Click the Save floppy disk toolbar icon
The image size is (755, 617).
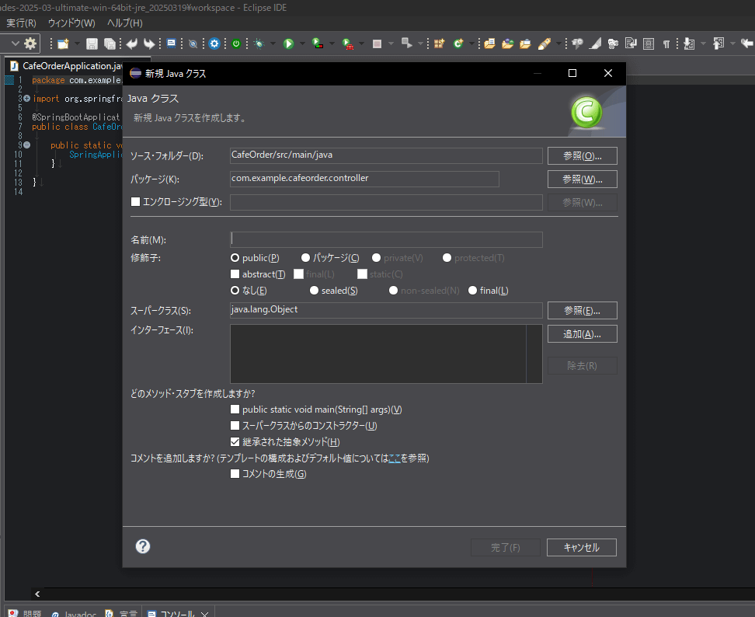[92, 44]
